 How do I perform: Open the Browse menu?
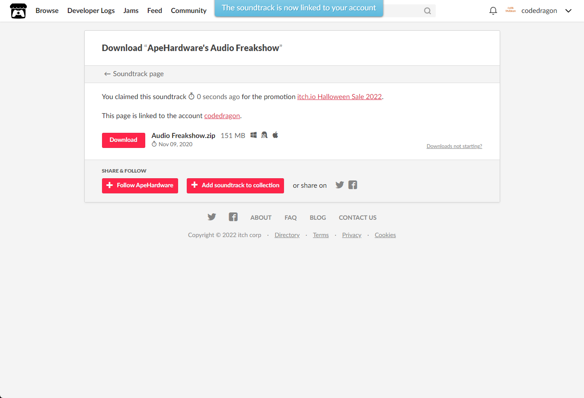point(47,11)
